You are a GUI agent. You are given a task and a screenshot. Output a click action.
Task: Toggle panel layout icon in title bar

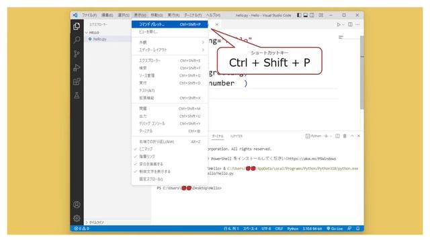[x=306, y=15]
